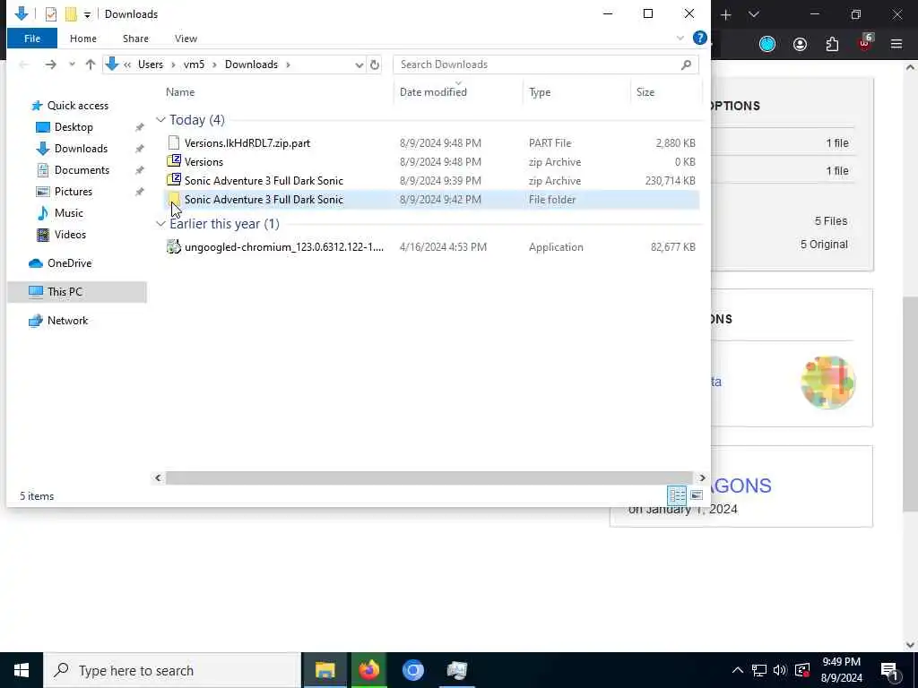
Task: Click the Properties quick access toolbar icon
Action: (x=51, y=14)
